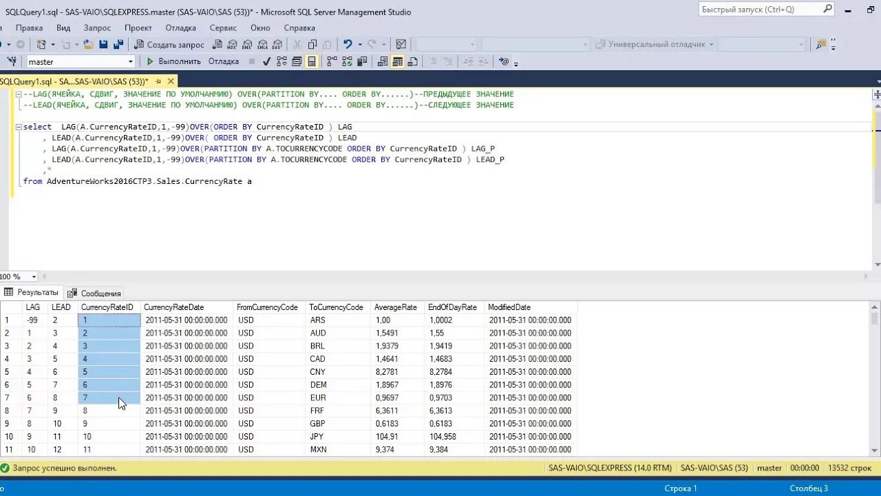Toggle Include Actual Execution Plan
Viewport: 881px width, 496px height.
pyautogui.click(x=331, y=61)
